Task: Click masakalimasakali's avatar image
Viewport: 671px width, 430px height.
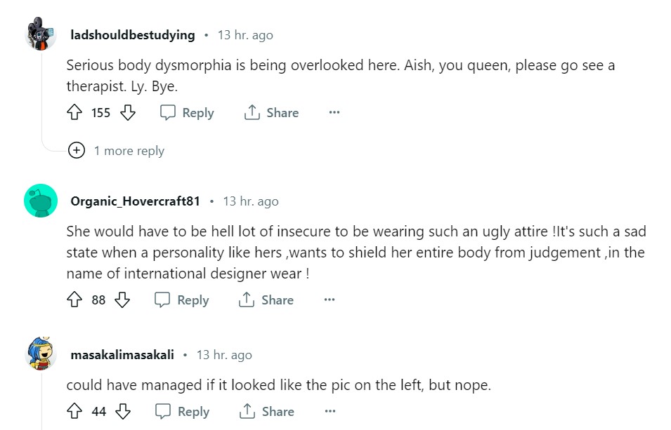Action: pyautogui.click(x=40, y=354)
